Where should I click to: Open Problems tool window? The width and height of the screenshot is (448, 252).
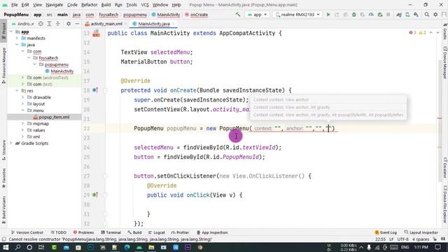coord(83,232)
